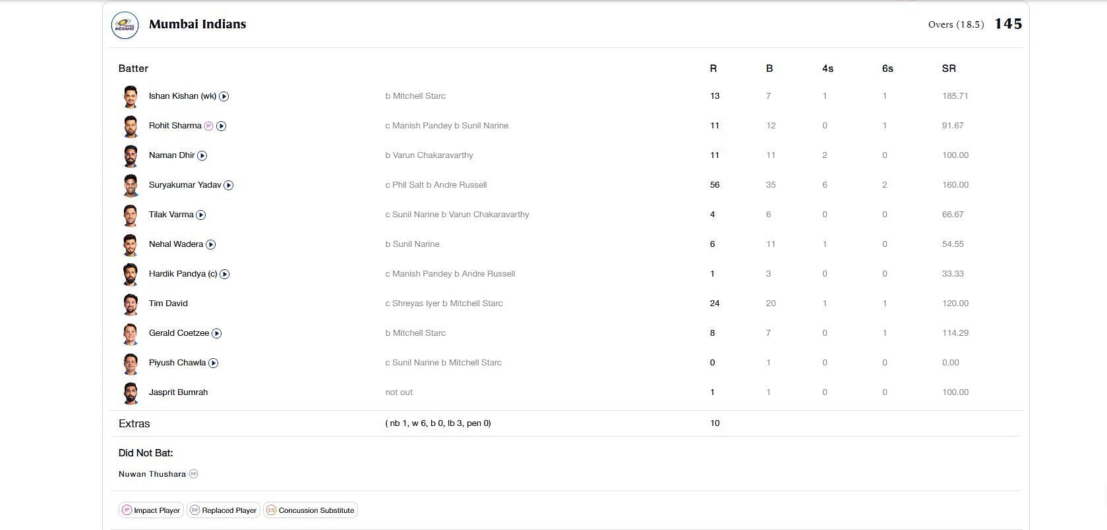Click the Did Not Bat label
The height and width of the screenshot is (530, 1107).
tap(146, 453)
